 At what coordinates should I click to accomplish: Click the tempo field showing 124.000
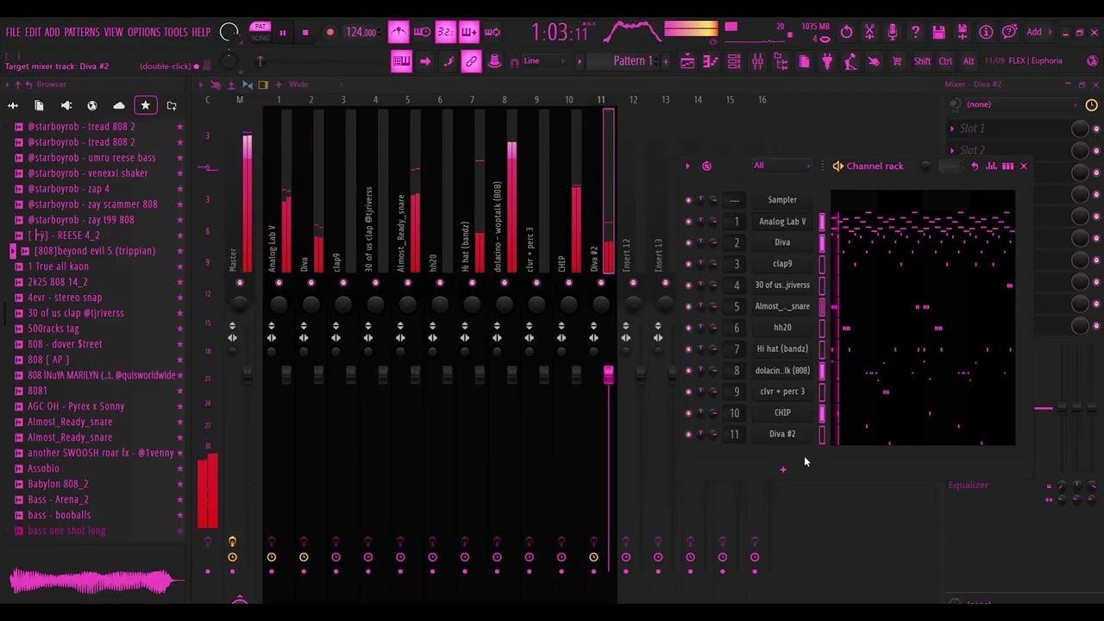pyautogui.click(x=361, y=33)
